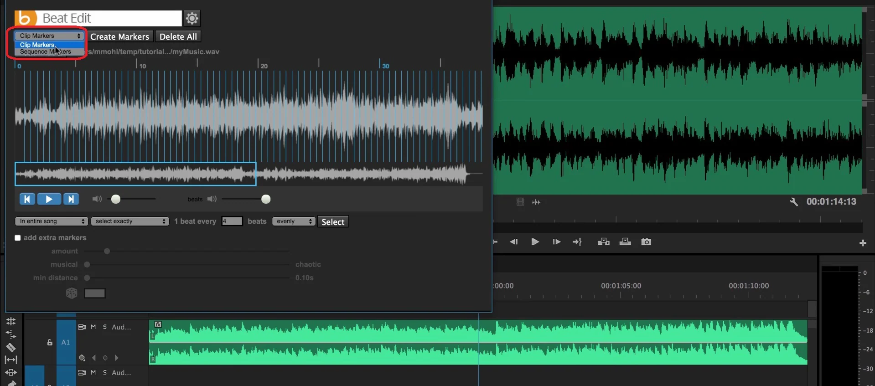Click the Insert edit icon
Screen dimensions: 875x386
pyautogui.click(x=604, y=242)
